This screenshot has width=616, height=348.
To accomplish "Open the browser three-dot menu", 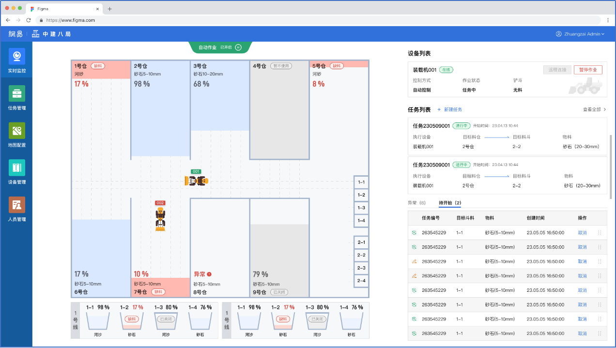I will [608, 20].
